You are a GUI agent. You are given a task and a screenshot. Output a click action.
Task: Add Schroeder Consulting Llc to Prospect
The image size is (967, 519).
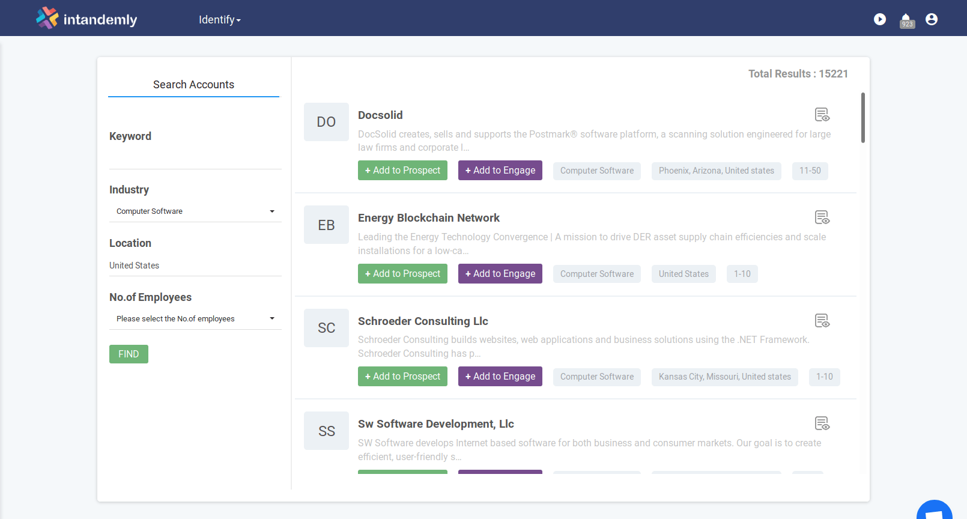pos(402,377)
